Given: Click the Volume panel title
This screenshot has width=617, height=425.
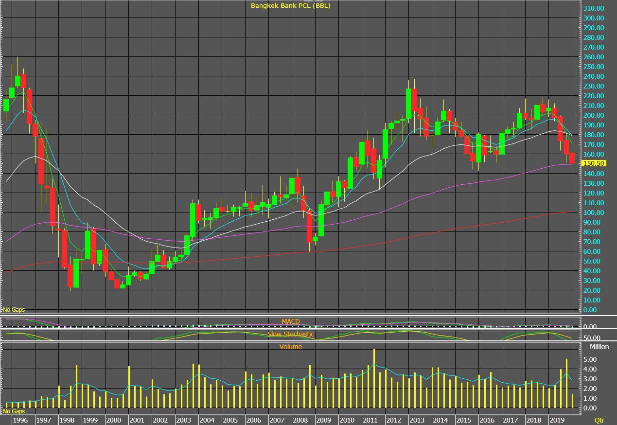Looking at the screenshot, I should [291, 347].
